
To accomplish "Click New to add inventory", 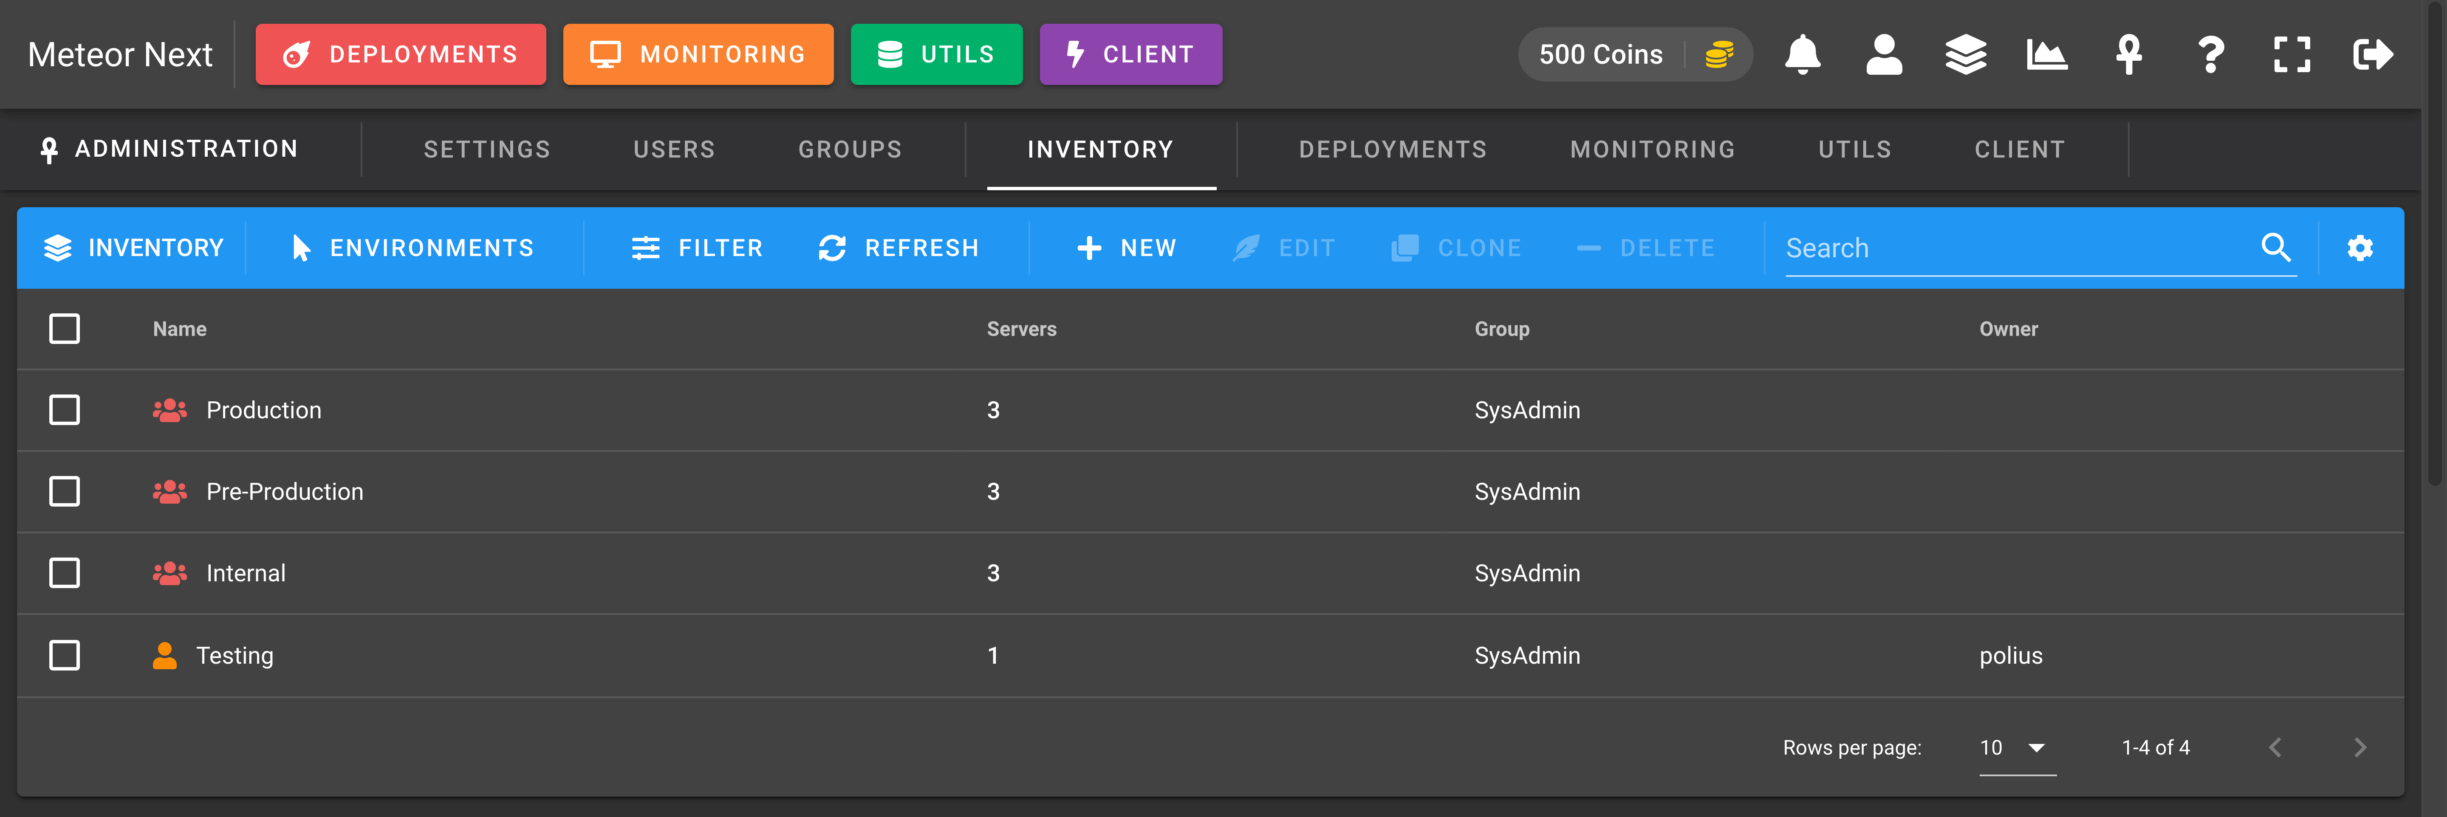I will pos(1127,248).
